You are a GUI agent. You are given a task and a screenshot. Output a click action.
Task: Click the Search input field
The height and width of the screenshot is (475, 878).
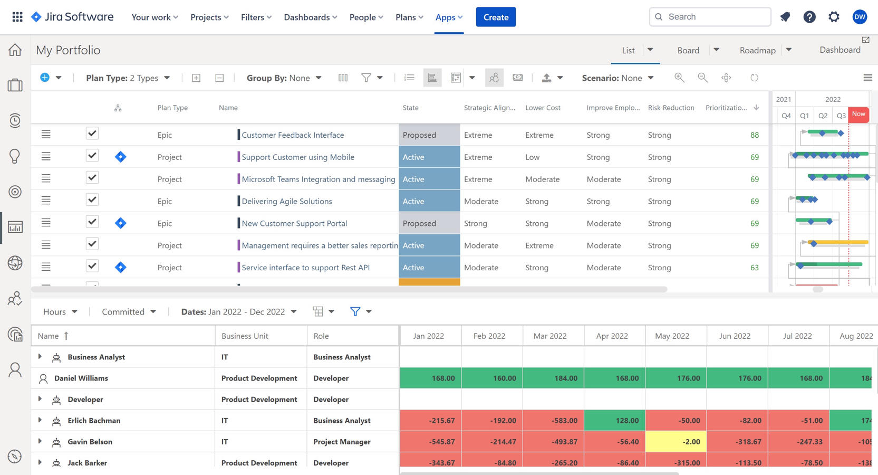[x=710, y=17]
